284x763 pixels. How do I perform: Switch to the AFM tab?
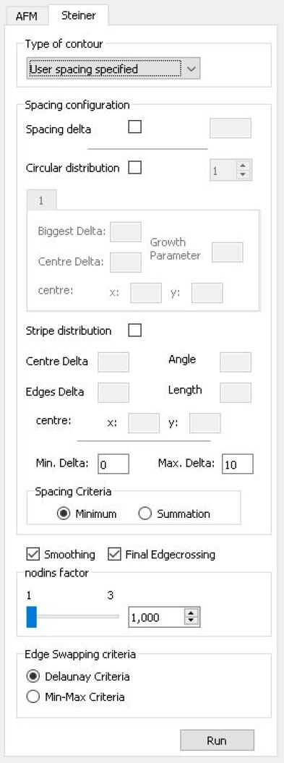(27, 16)
